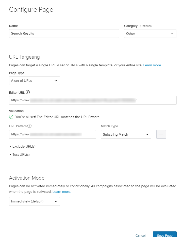Open the Immediately (default) activation dropdown

34,201
